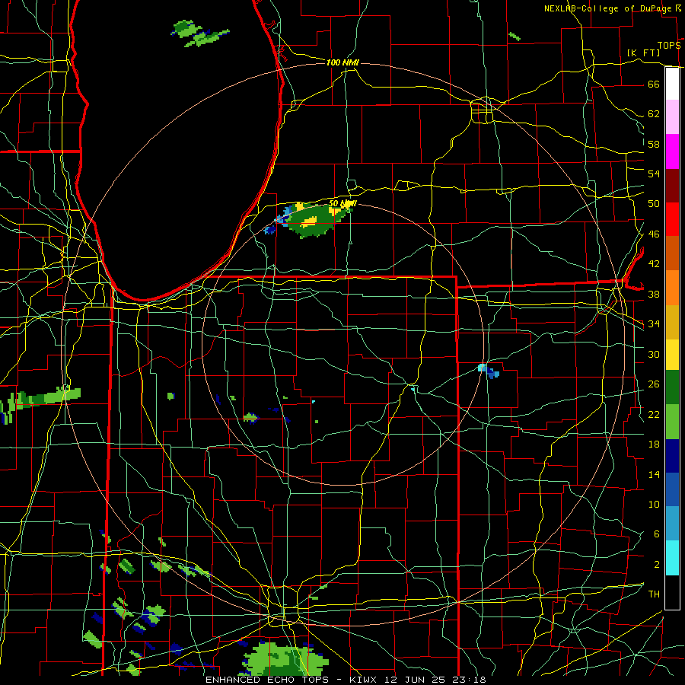Click the legend value 10
The height and width of the screenshot is (685, 685).
pyautogui.click(x=654, y=505)
